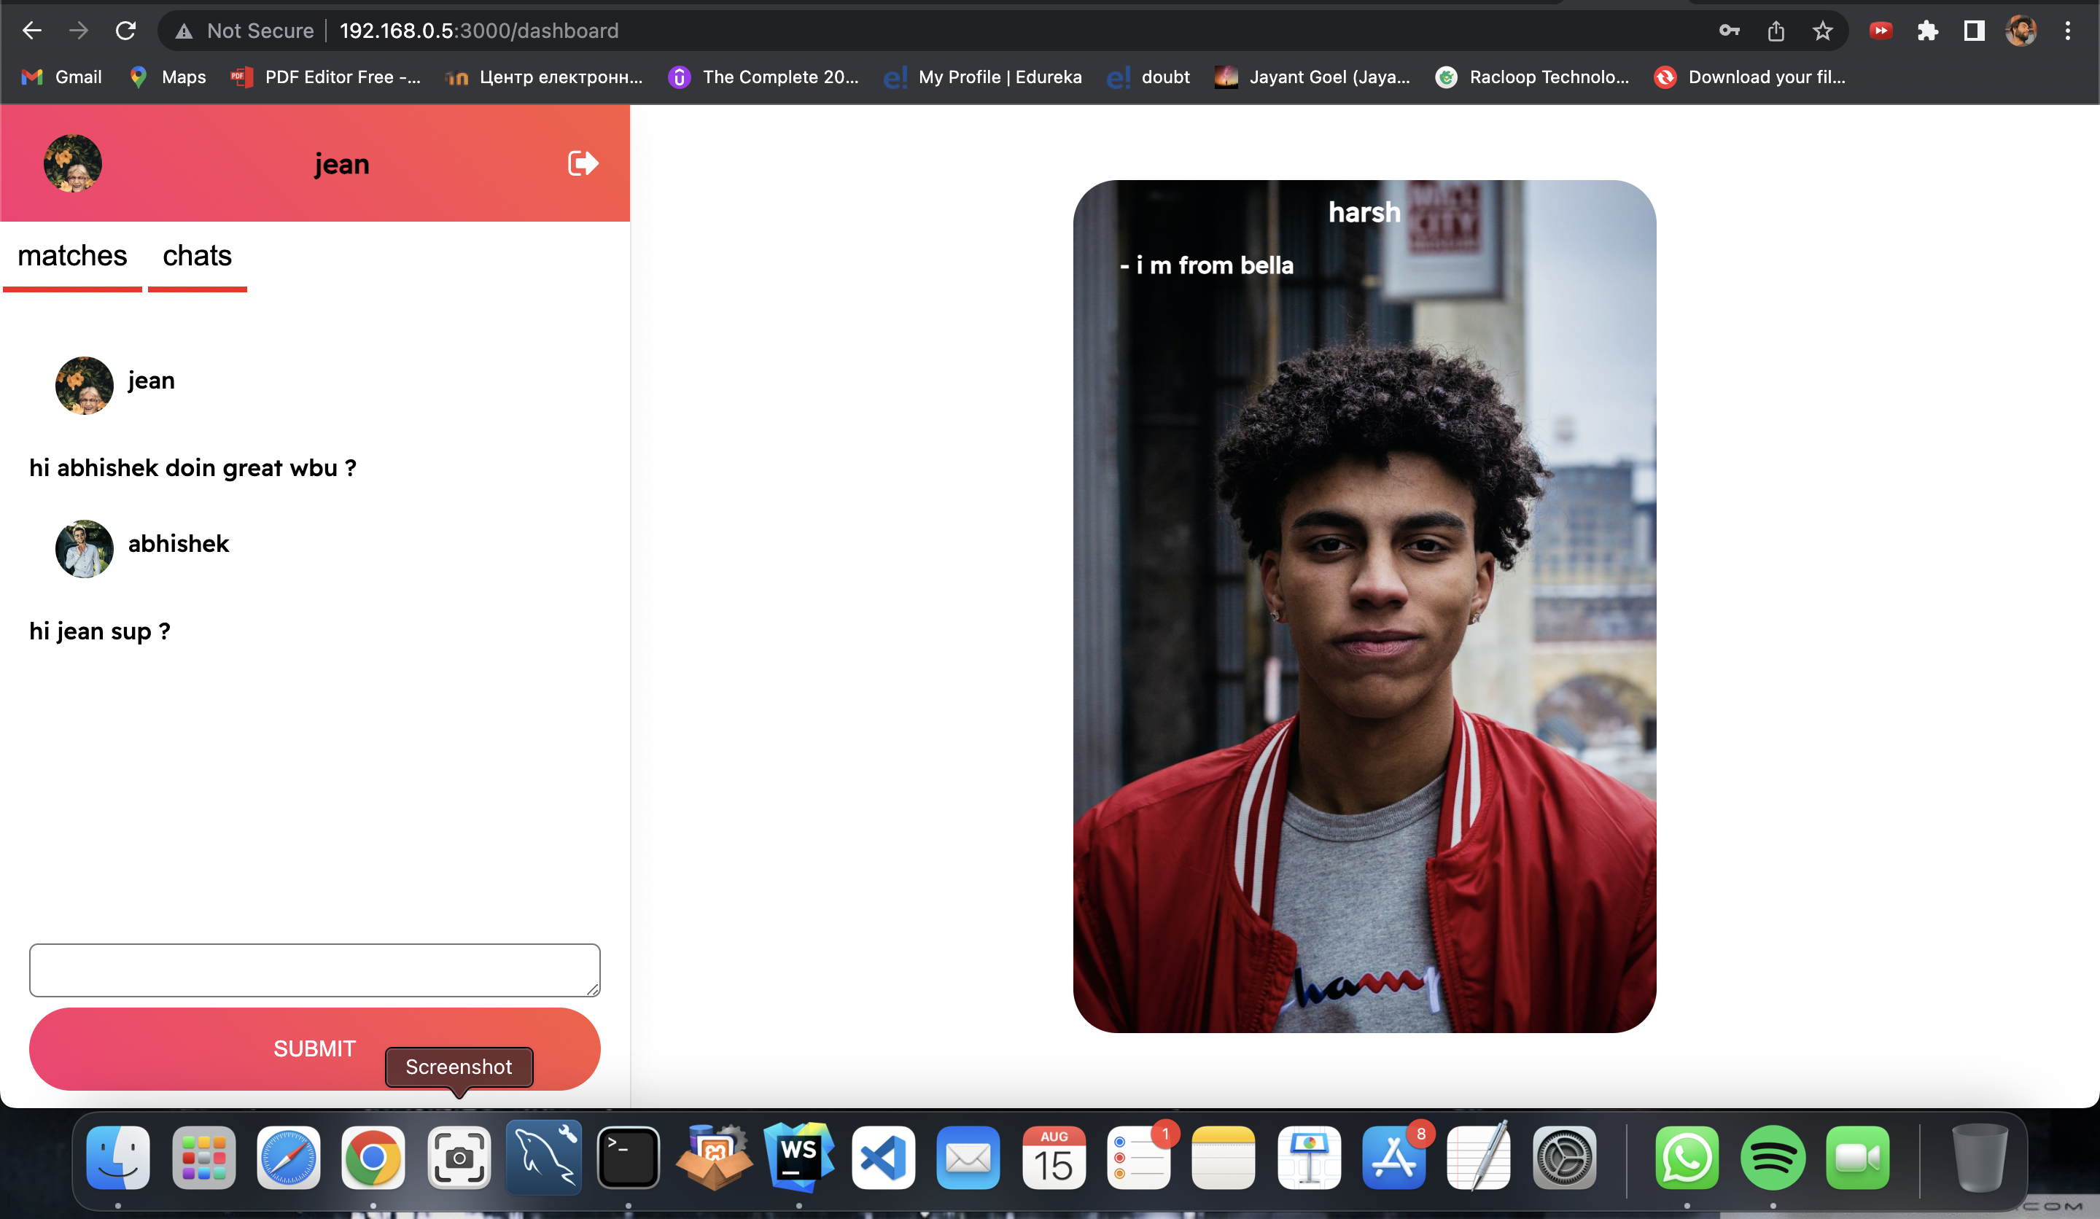
Task: Open Visual Studio Code in dock
Action: [x=883, y=1157]
